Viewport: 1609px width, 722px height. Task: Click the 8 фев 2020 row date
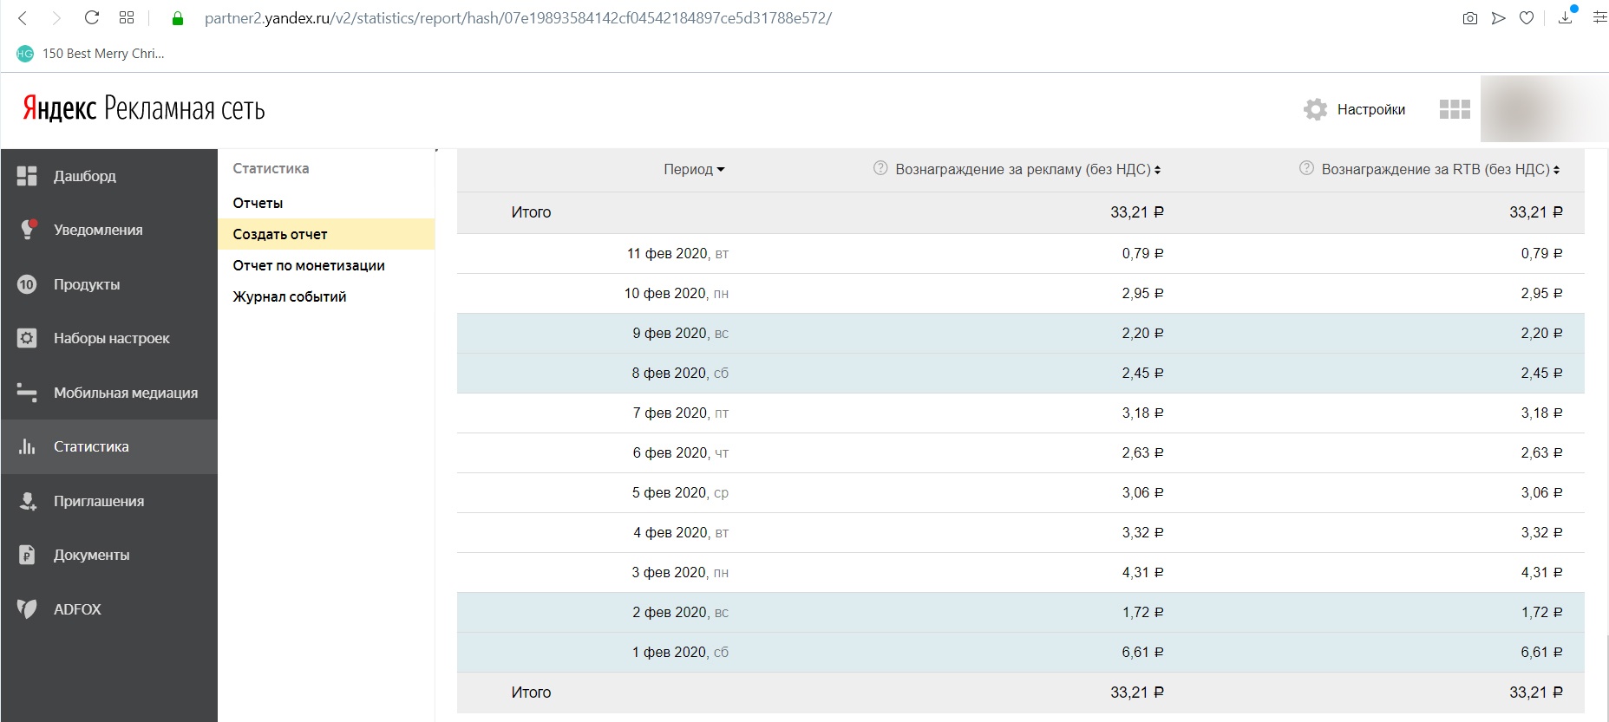point(680,374)
